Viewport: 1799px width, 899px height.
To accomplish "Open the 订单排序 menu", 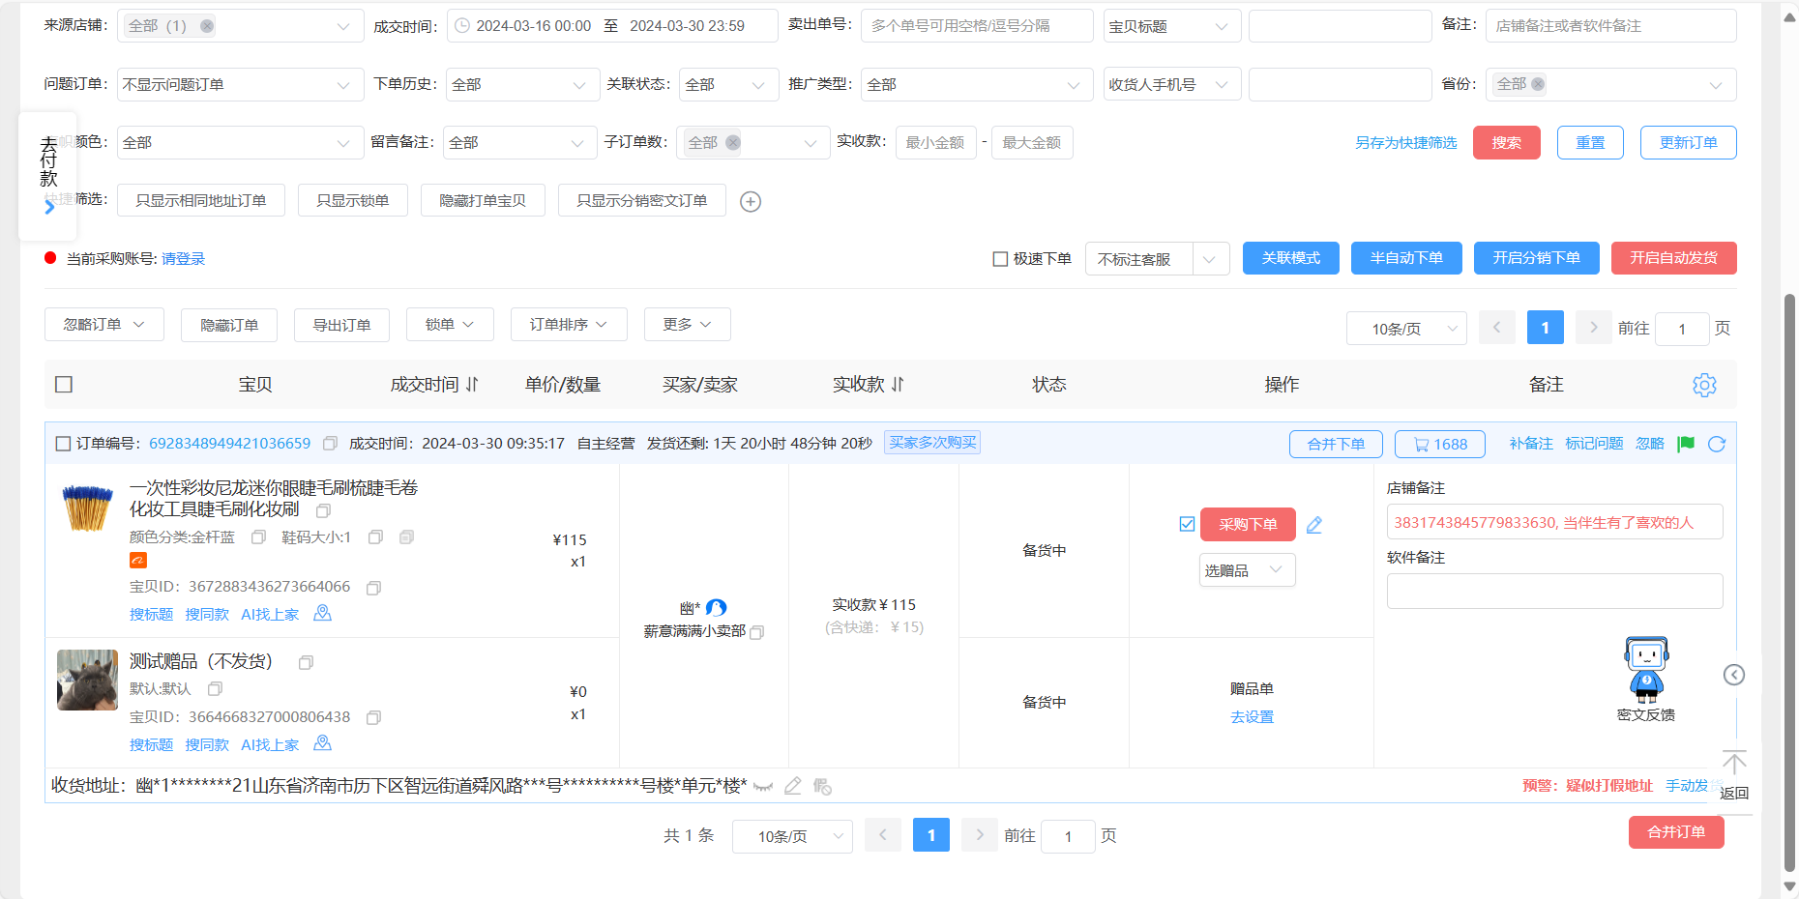I will (x=569, y=325).
